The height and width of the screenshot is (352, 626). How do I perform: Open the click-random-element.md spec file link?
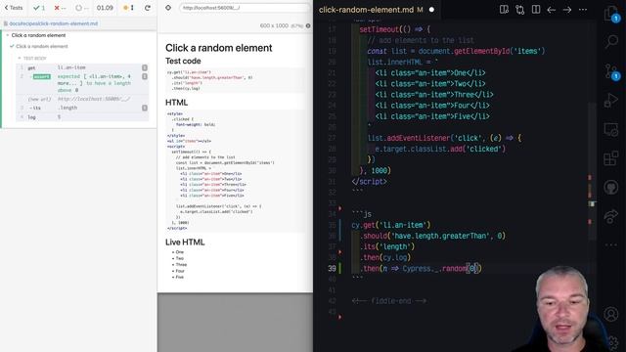tap(53, 23)
